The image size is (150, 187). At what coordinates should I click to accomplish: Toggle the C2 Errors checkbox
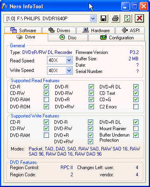[136, 106]
